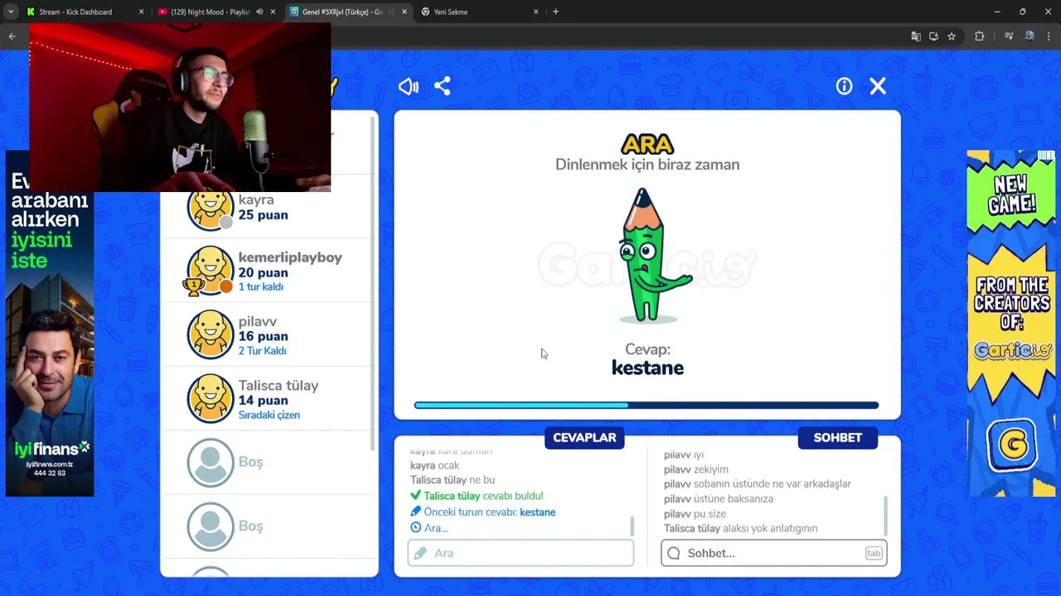
Task: Click the tab key hint in chat box
Action: [x=874, y=553]
